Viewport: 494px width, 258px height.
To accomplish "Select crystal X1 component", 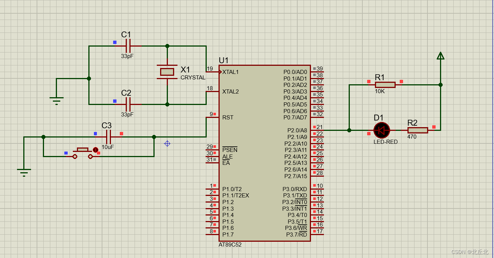I will tap(167, 72).
